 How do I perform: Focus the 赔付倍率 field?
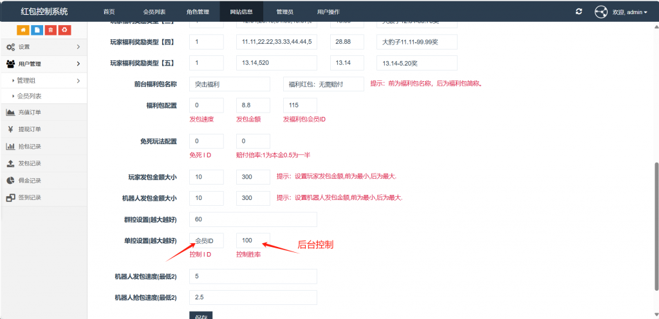point(254,141)
